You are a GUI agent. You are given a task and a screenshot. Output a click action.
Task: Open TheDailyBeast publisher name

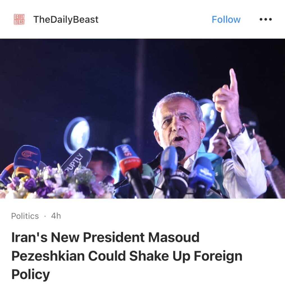tap(66, 19)
